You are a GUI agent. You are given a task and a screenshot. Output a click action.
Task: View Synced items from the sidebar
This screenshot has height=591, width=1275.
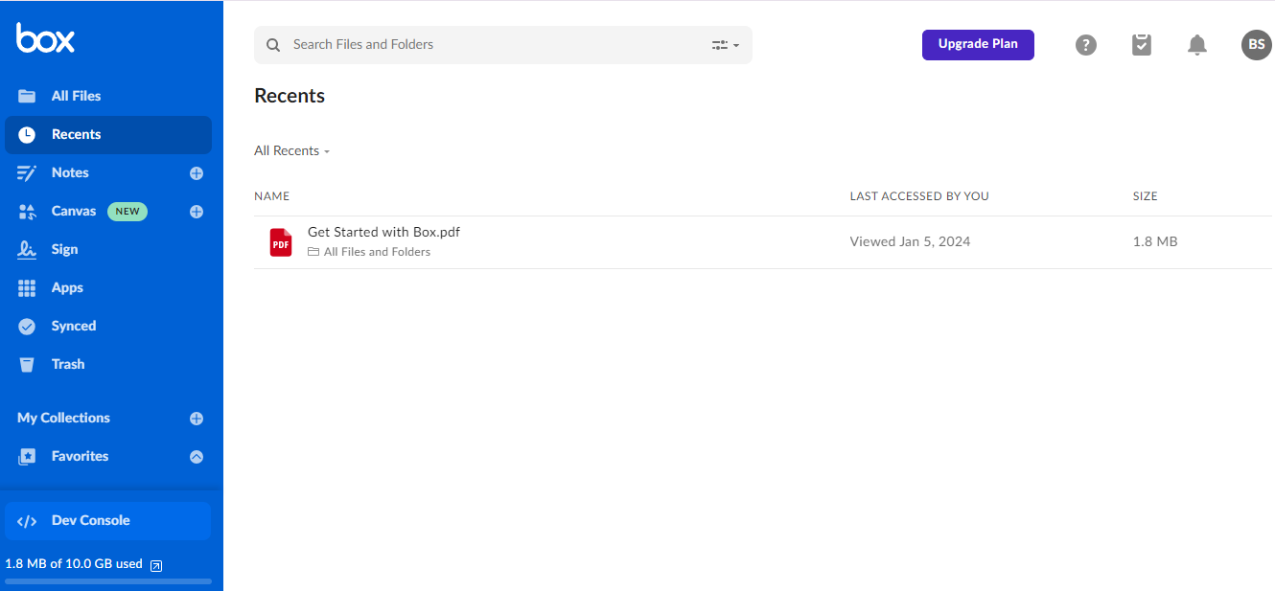(74, 326)
